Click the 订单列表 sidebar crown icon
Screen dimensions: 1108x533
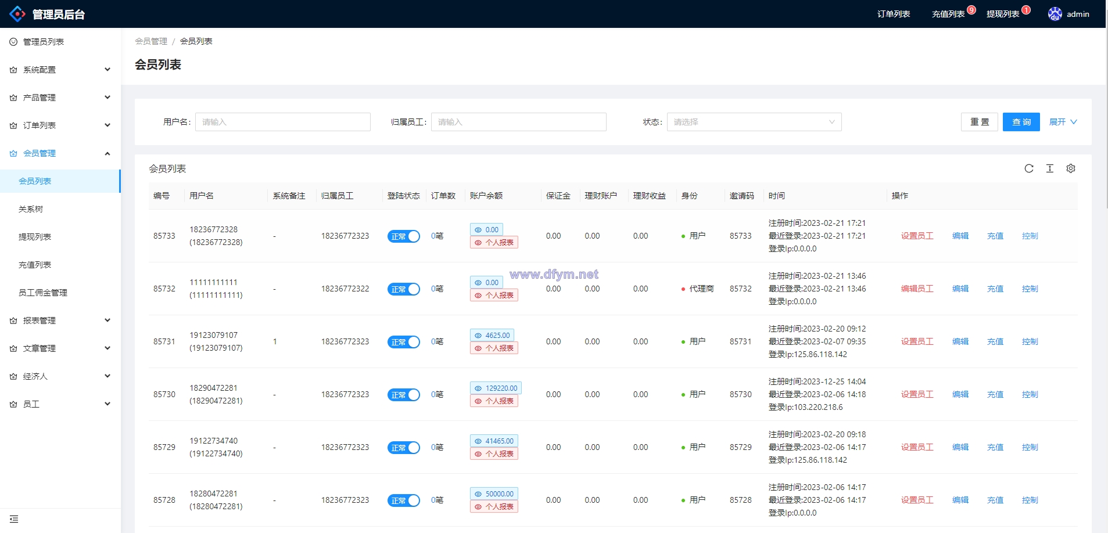tap(13, 125)
